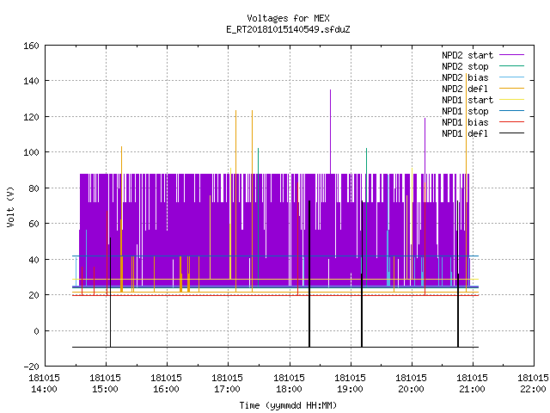
Task: Click the light blue NPD2 bias legend line
Action: click(511, 77)
